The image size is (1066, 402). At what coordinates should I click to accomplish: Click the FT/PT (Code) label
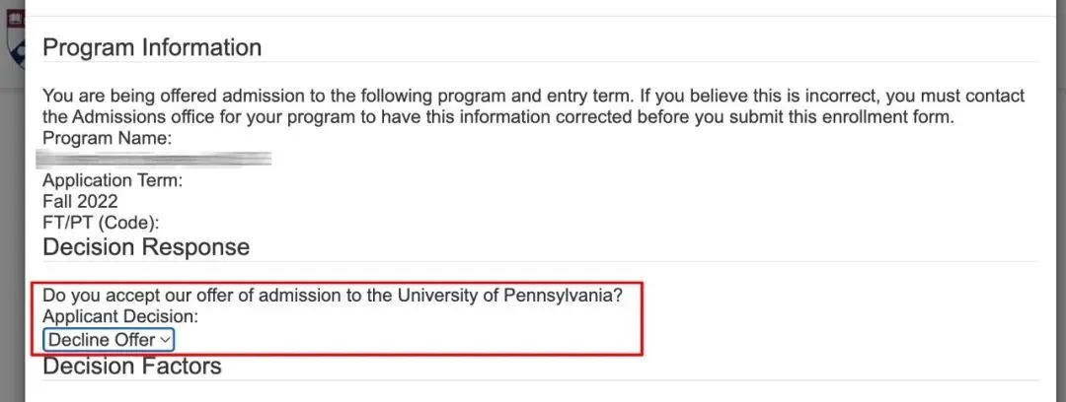tap(101, 223)
